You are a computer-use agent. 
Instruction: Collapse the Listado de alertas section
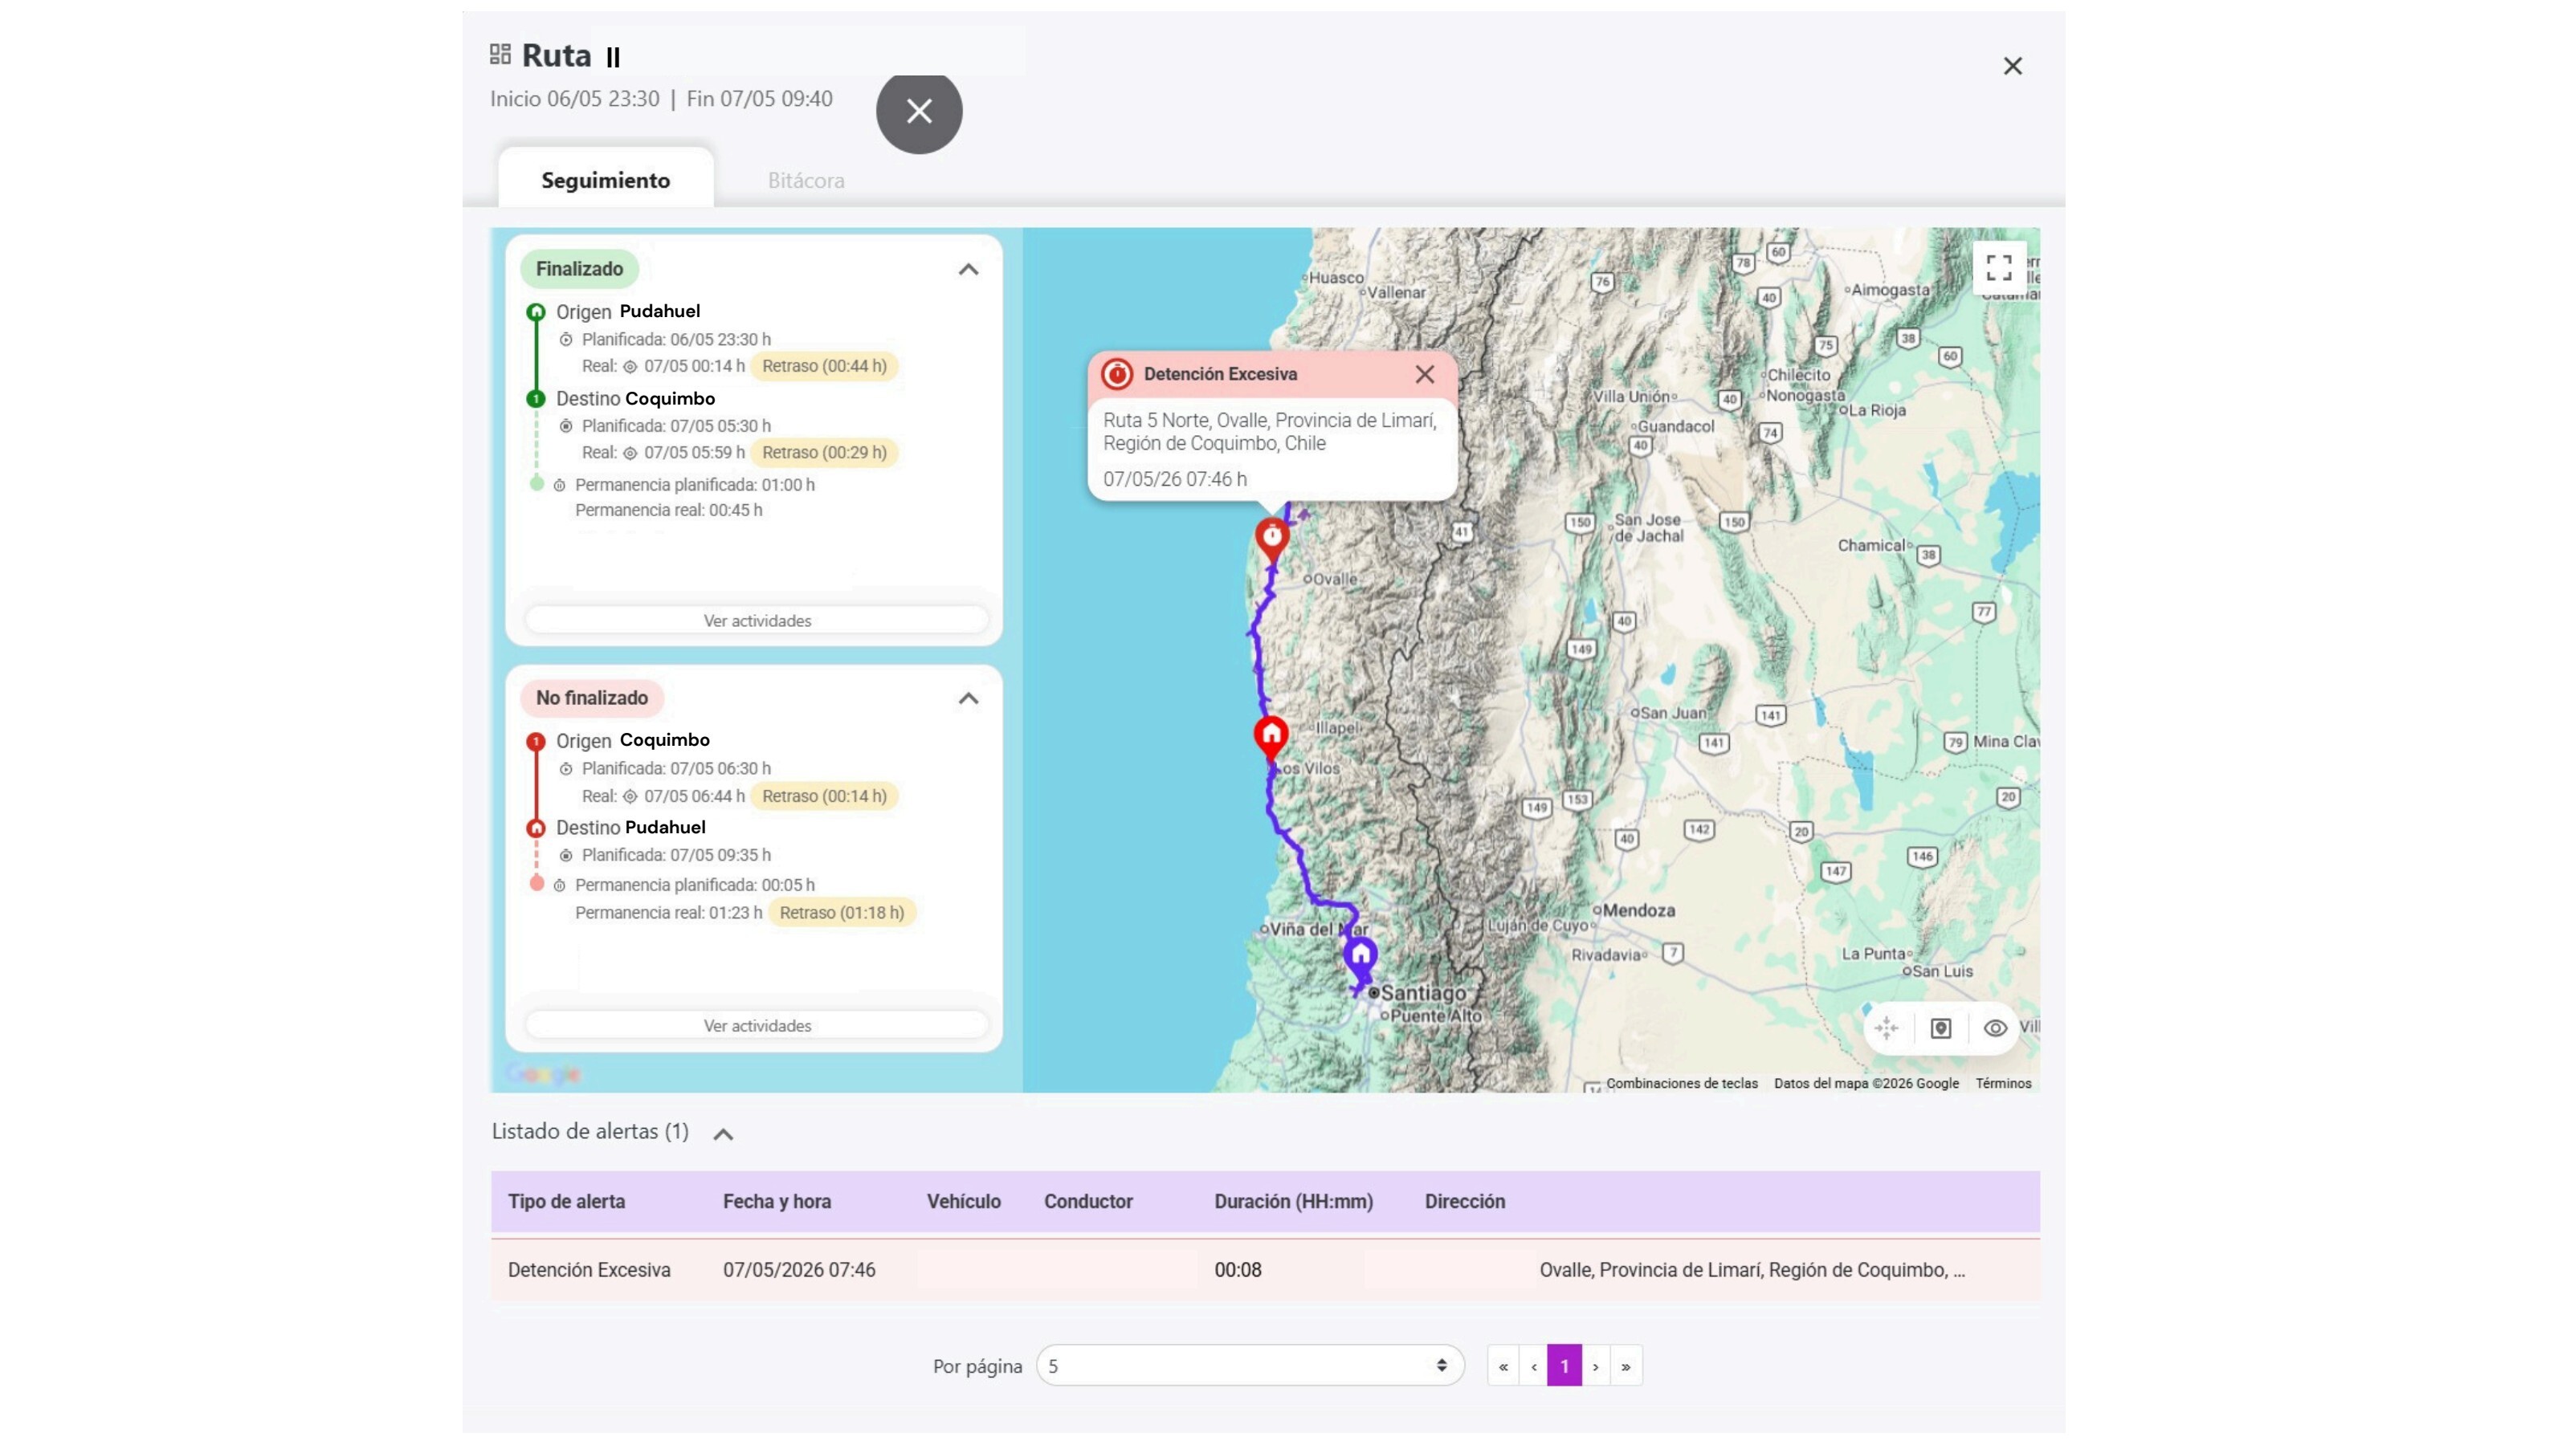(x=724, y=1134)
